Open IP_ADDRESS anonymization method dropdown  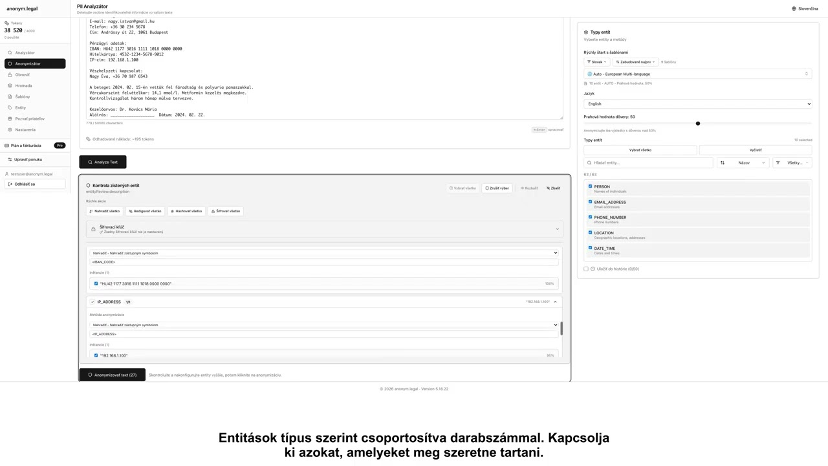(324, 325)
